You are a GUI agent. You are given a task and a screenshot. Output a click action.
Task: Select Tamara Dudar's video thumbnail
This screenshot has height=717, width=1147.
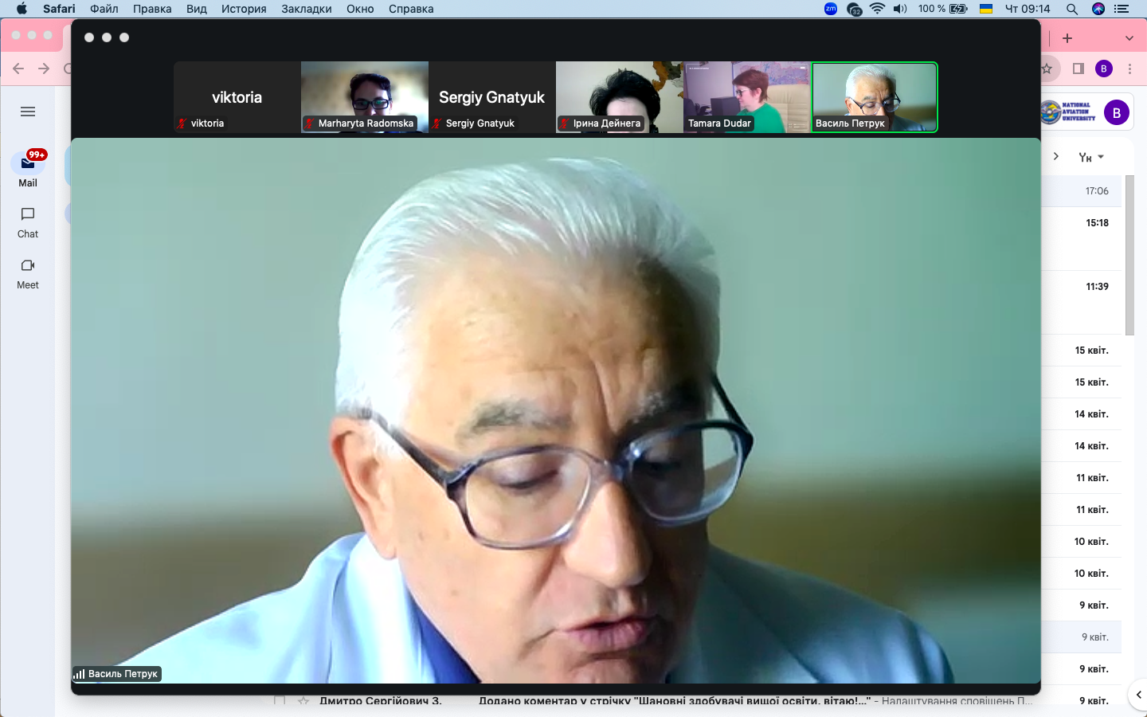point(747,97)
